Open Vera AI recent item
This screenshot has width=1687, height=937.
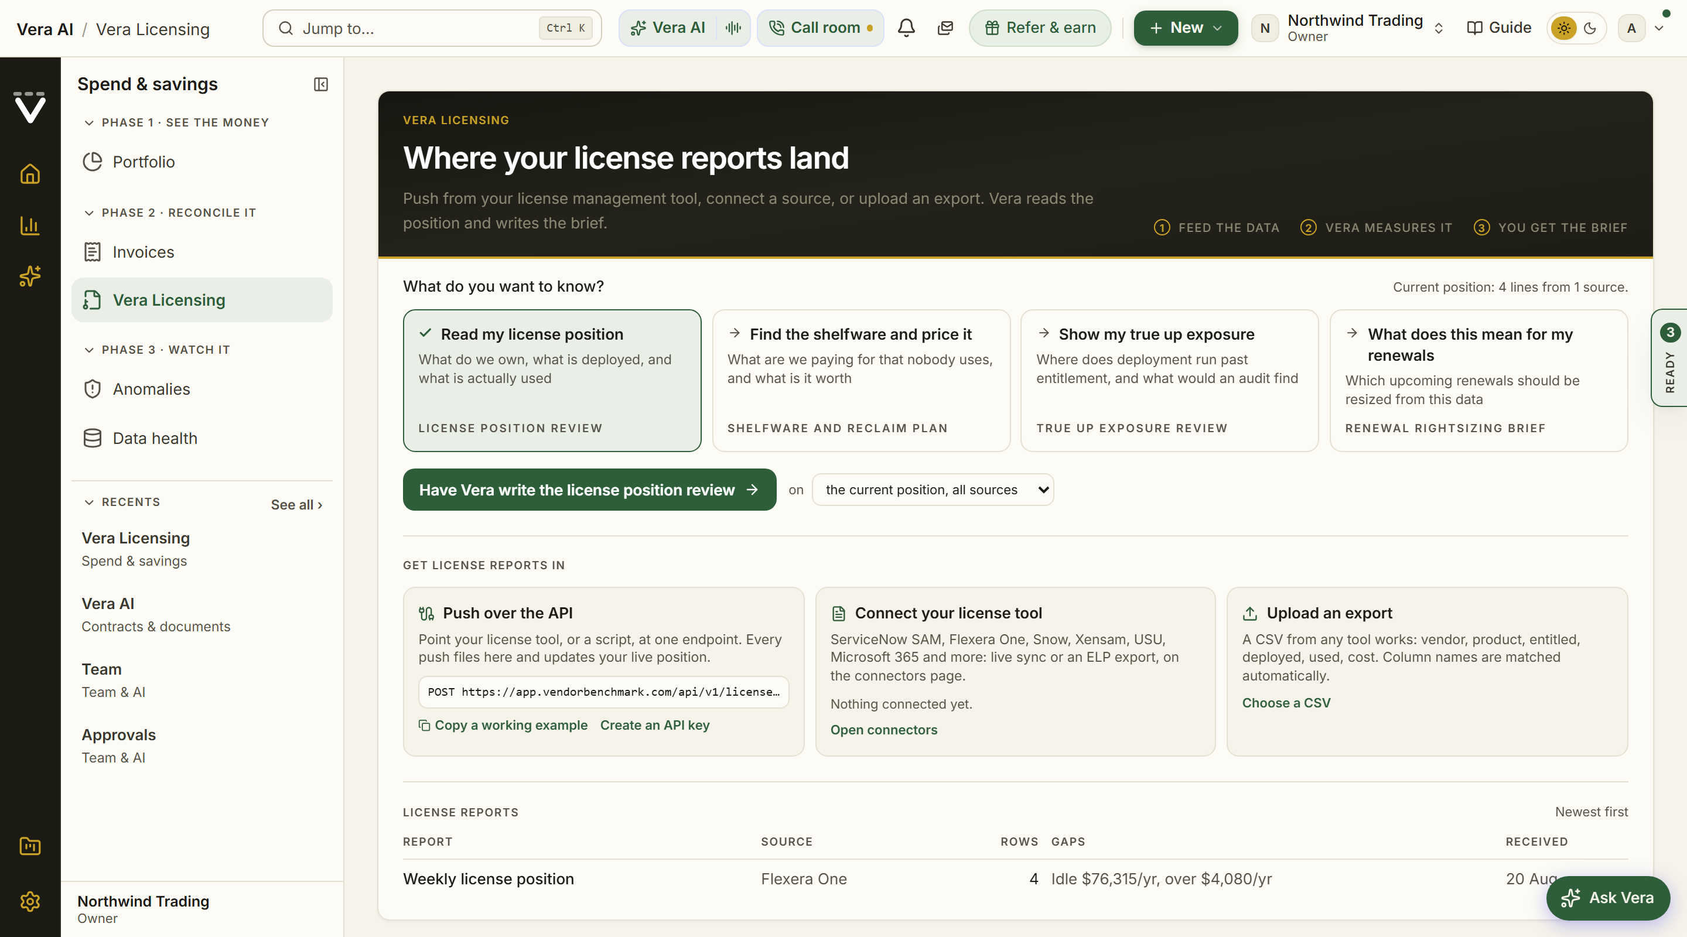202,615
